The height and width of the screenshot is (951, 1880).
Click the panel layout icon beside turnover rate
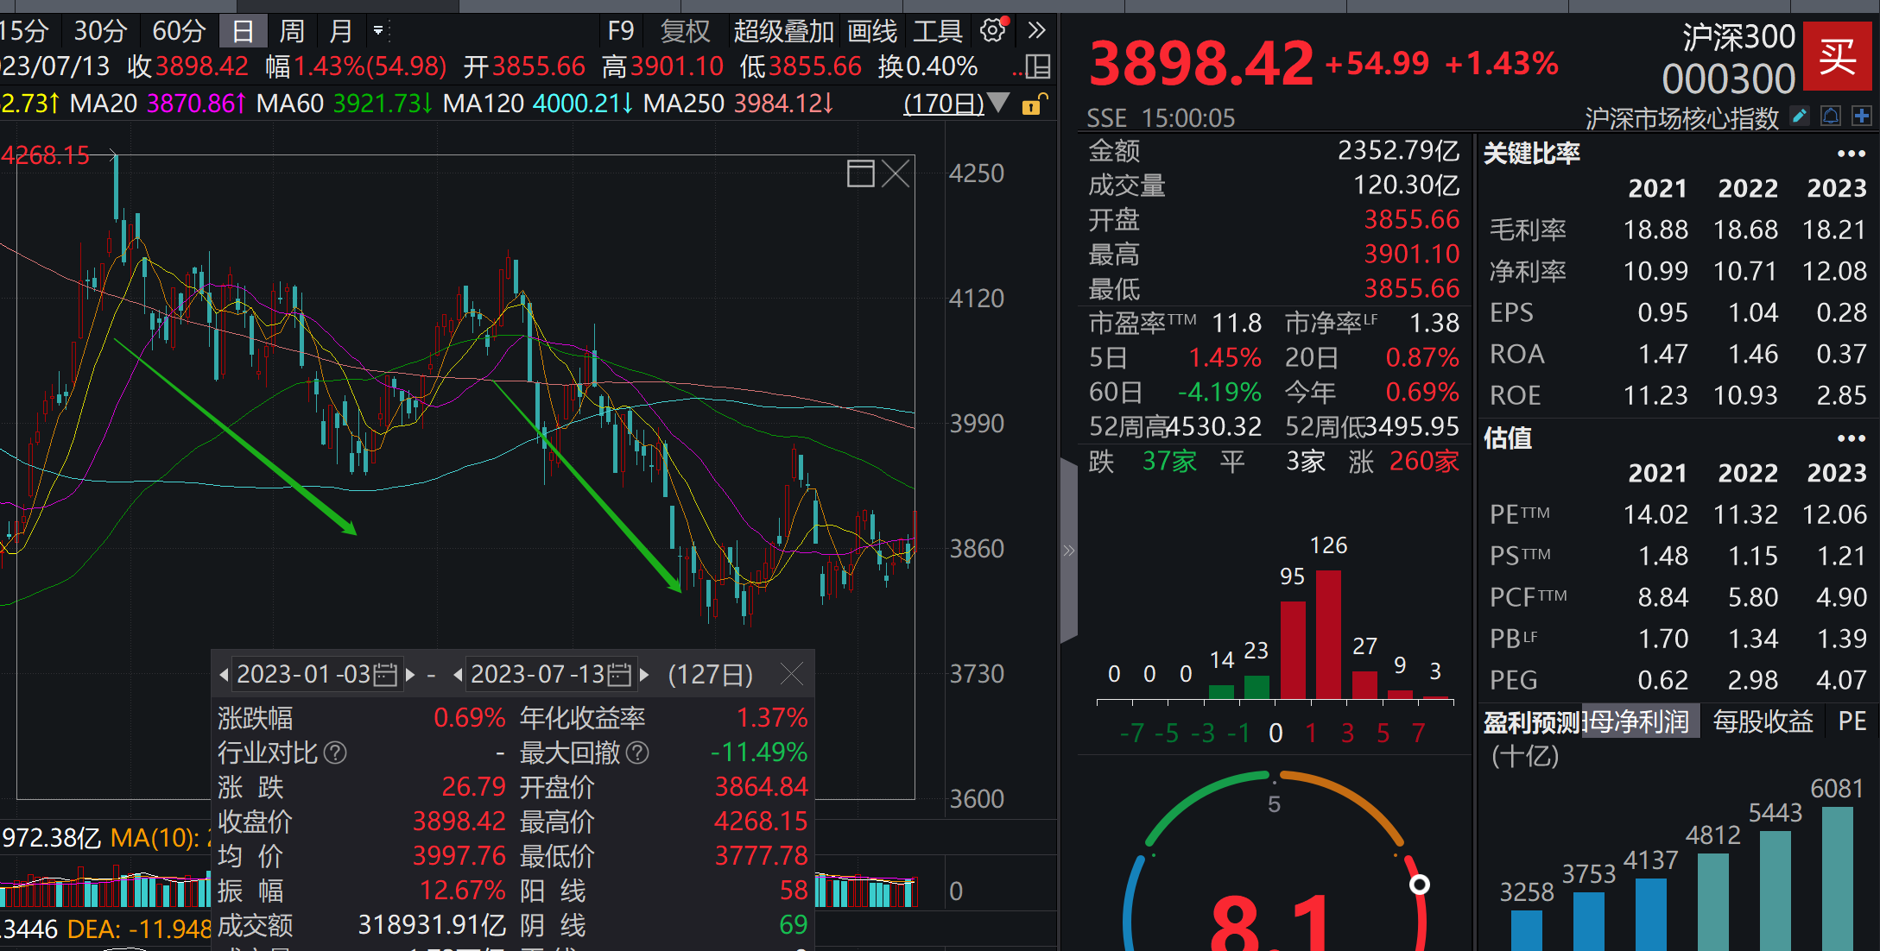point(1037,66)
